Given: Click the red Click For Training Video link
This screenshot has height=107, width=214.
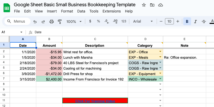Looking at the screenshot, I should [x=95, y=101].
